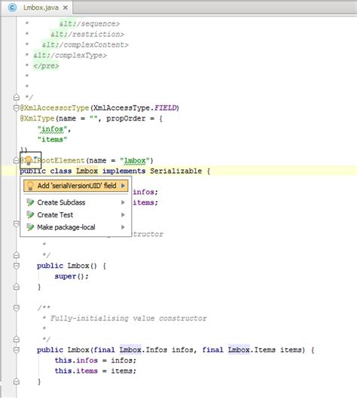This screenshot has height=398, width=357.
Task: Collapse the @XmlAccessorType annotation fold marker
Action: [17, 108]
